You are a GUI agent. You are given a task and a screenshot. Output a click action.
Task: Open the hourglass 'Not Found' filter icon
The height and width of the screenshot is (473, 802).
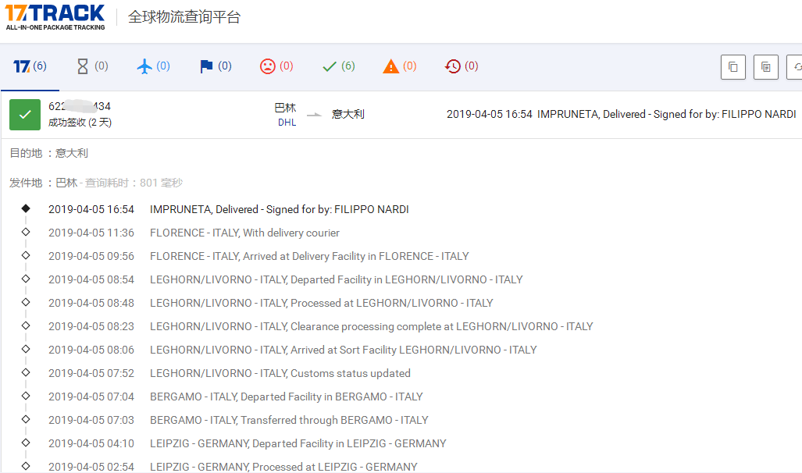coord(83,66)
